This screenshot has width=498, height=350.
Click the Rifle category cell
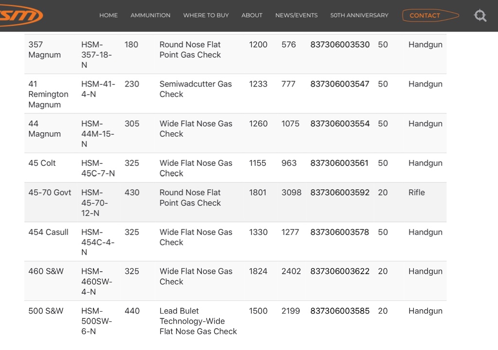coord(416,192)
